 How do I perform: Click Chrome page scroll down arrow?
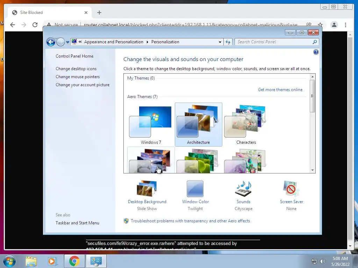click(350, 246)
